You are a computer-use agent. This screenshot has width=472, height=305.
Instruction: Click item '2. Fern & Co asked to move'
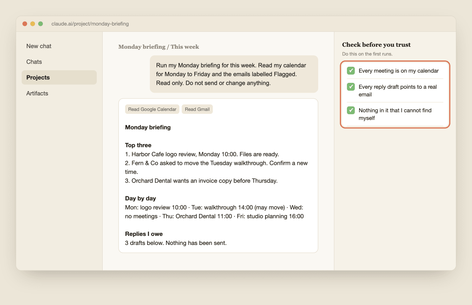216,168
